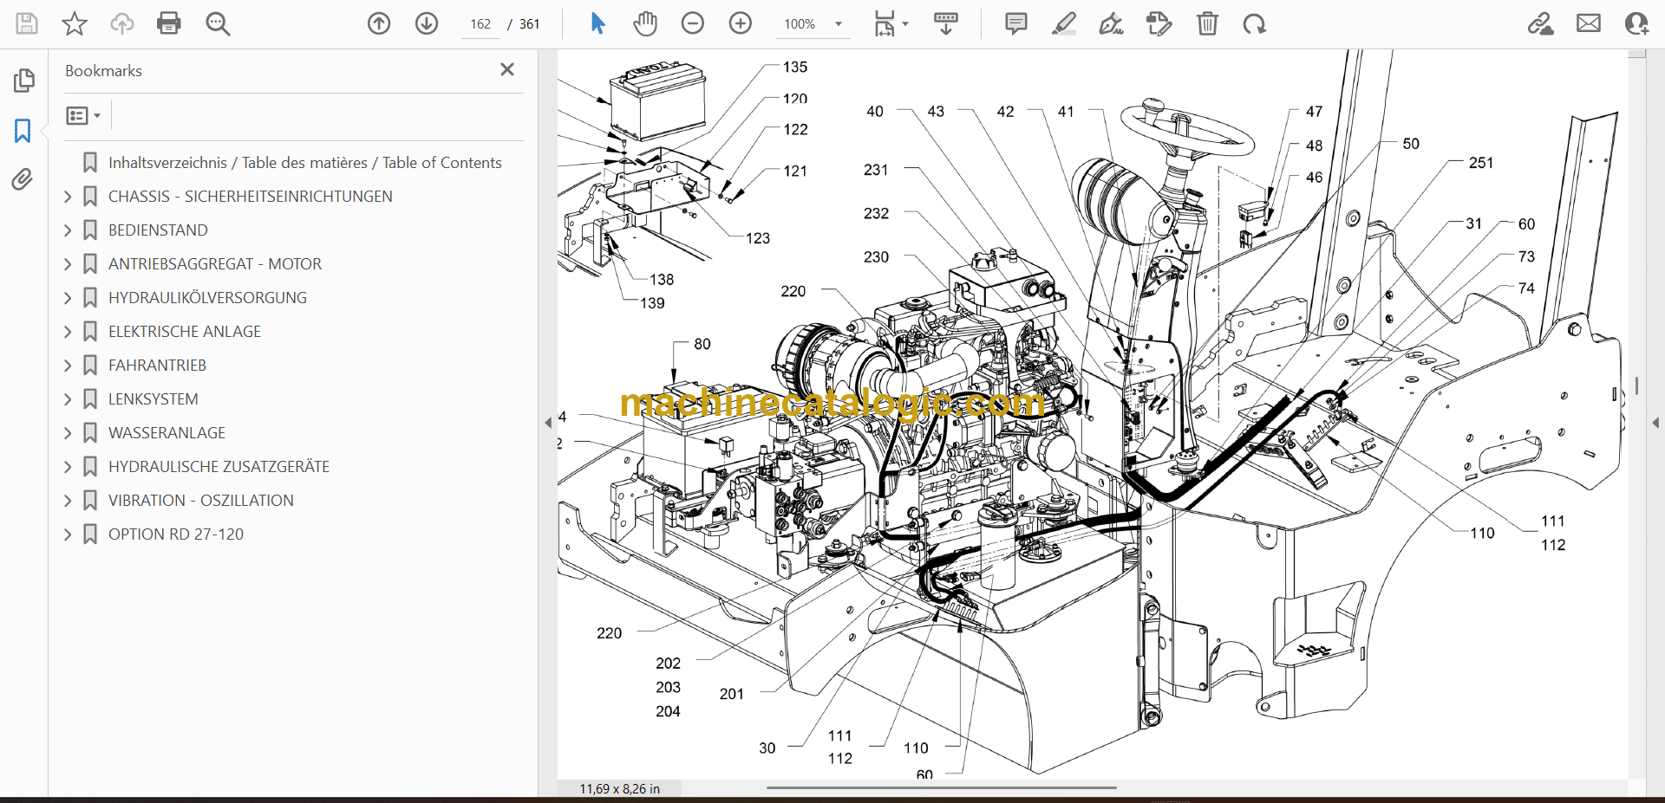Toggle the page thumbnails panel
The height and width of the screenshot is (803, 1665).
point(23,81)
